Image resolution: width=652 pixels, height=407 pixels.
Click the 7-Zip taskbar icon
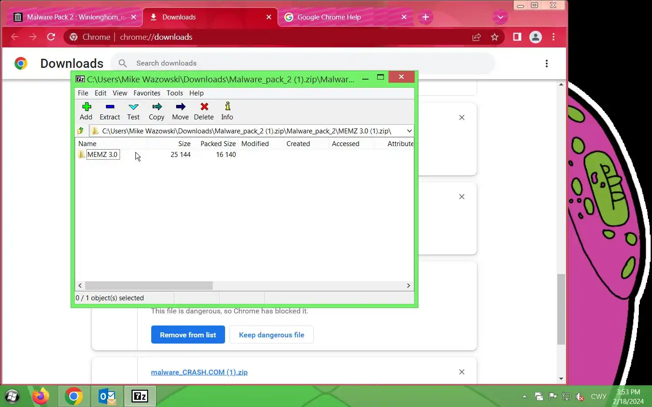click(140, 397)
